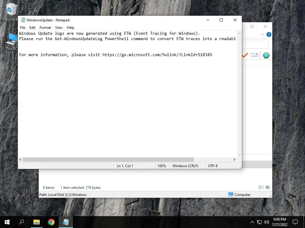The height and width of the screenshot is (228, 305).
Task: Open File Explorer from the taskbar
Action: (36, 222)
